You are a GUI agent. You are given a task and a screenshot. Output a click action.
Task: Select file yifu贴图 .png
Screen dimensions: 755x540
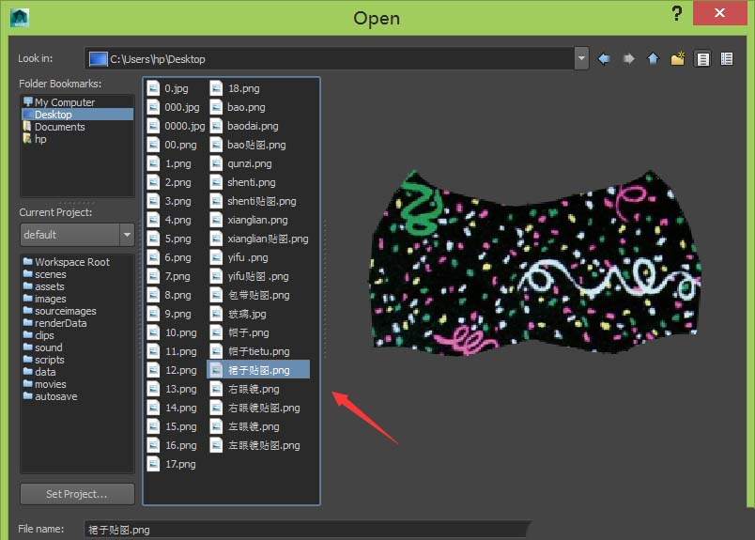click(x=250, y=276)
